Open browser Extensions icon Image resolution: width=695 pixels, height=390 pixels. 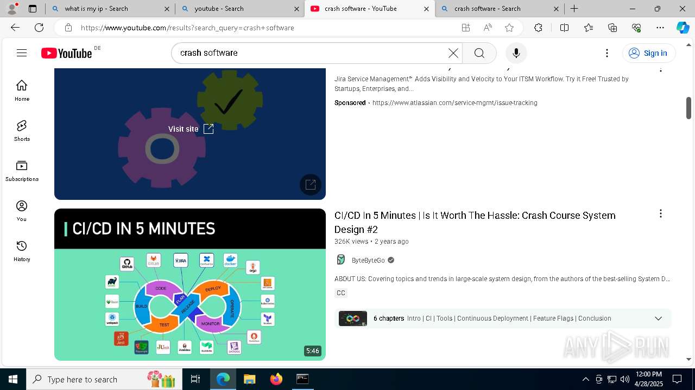[538, 28]
